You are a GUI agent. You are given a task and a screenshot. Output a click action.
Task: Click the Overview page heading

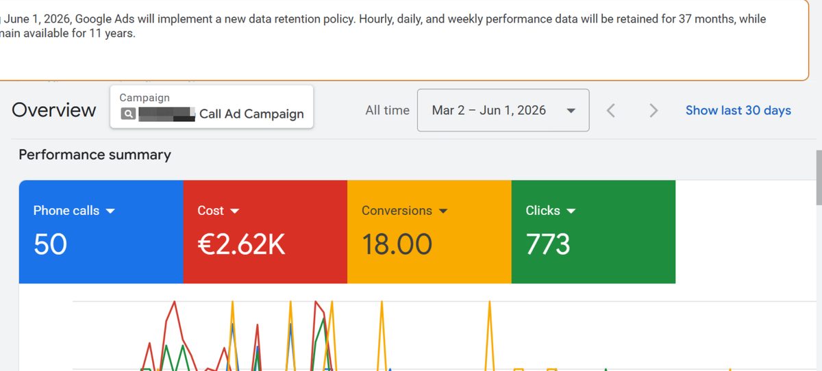54,110
